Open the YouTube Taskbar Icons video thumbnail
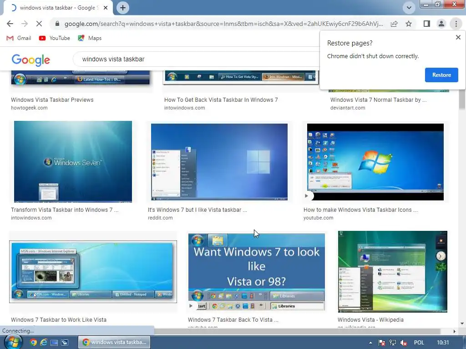466x349 pixels. click(375, 162)
